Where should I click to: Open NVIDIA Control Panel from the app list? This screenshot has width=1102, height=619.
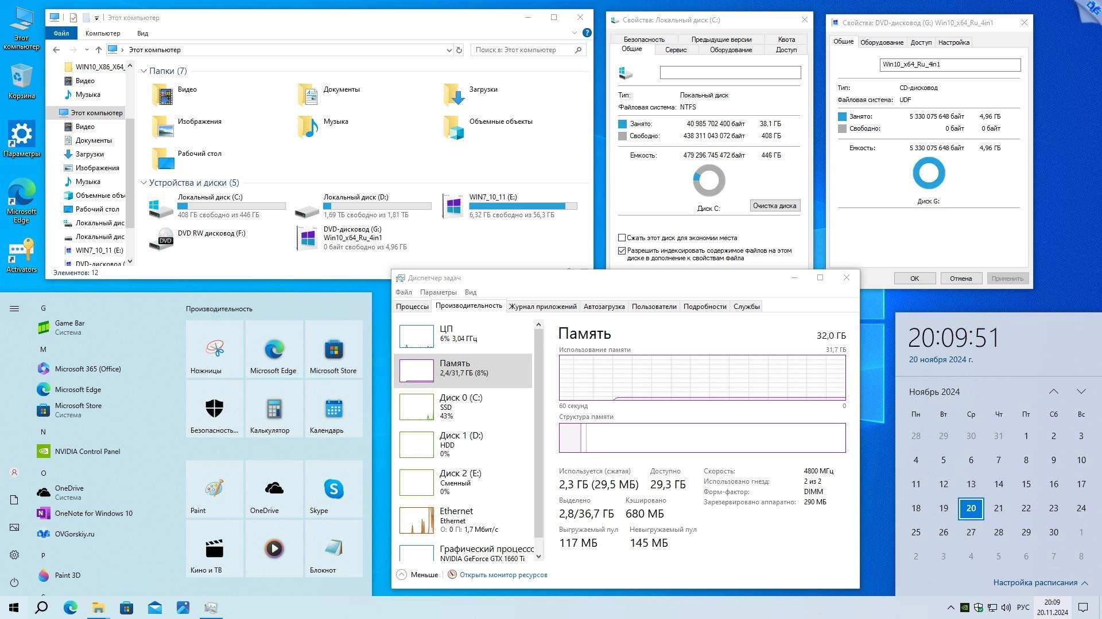[88, 451]
